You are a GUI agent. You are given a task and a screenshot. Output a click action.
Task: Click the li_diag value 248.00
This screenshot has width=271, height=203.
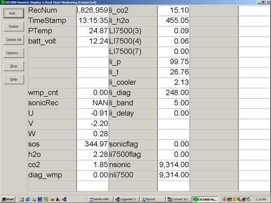click(x=174, y=93)
